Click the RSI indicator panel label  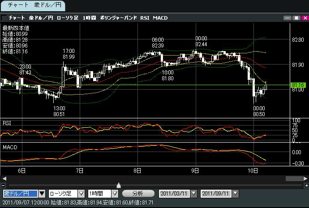click(7, 123)
